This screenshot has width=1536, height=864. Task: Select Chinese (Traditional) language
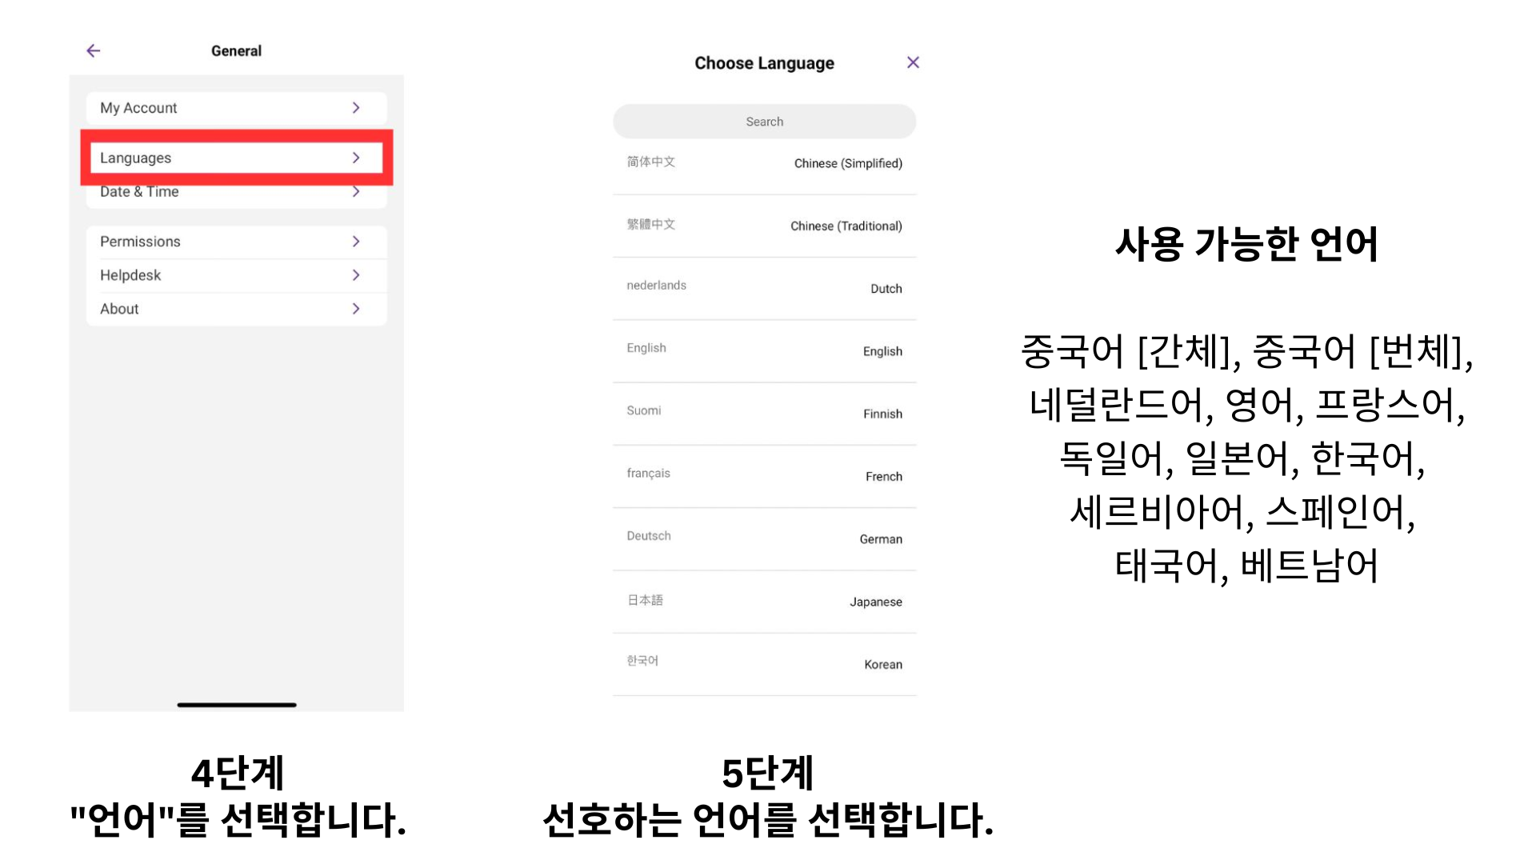point(764,226)
